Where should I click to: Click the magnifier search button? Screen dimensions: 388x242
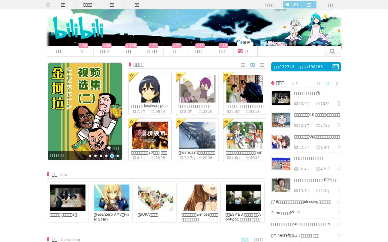pyautogui.click(x=332, y=51)
